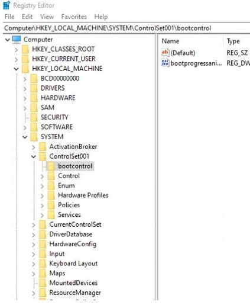Select the Hardware Profiles key label

(83, 195)
